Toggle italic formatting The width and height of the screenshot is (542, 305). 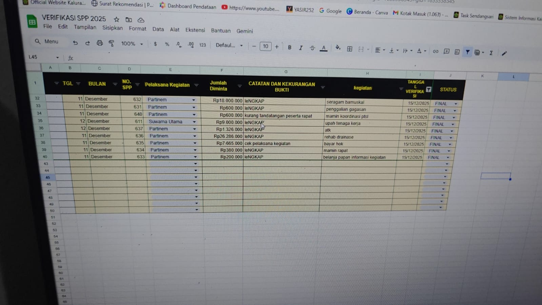coord(301,48)
